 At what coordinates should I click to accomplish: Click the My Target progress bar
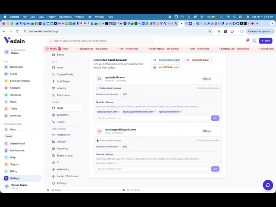92,190
